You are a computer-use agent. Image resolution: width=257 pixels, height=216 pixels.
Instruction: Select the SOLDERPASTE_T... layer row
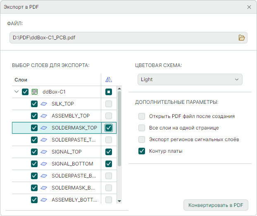(x=74, y=140)
